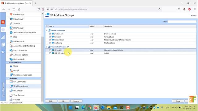Open Users section

pyautogui.click(x=15, y=66)
